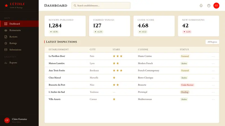
Task: Select Aux Trois Forêts establishment name
Action: (57, 71)
